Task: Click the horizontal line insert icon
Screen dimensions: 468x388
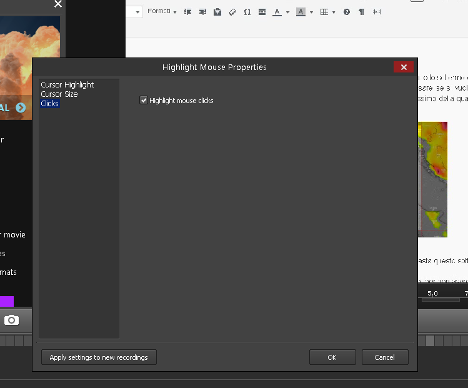Action: (x=262, y=12)
